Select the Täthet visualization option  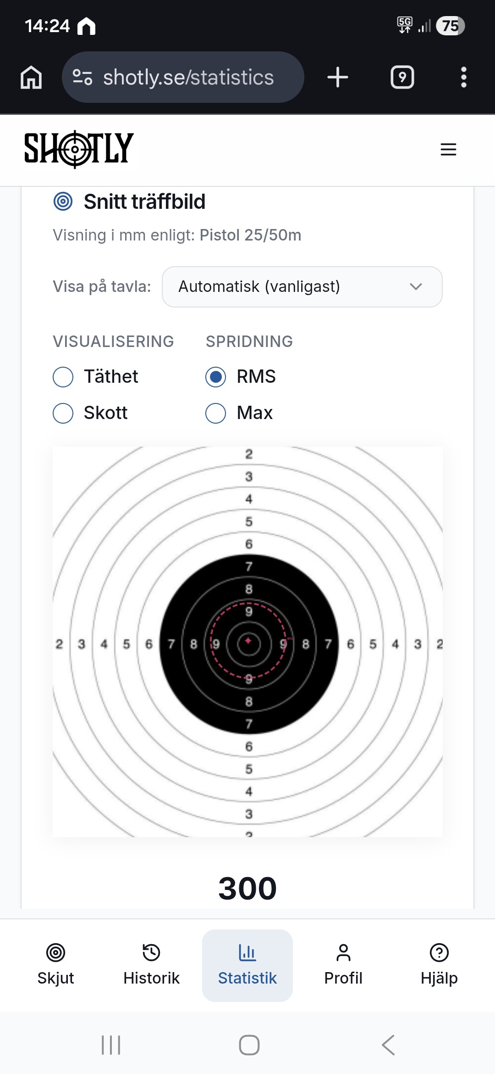(63, 377)
